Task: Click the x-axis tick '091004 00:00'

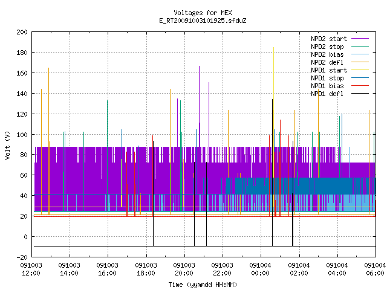Action: pos(261,269)
